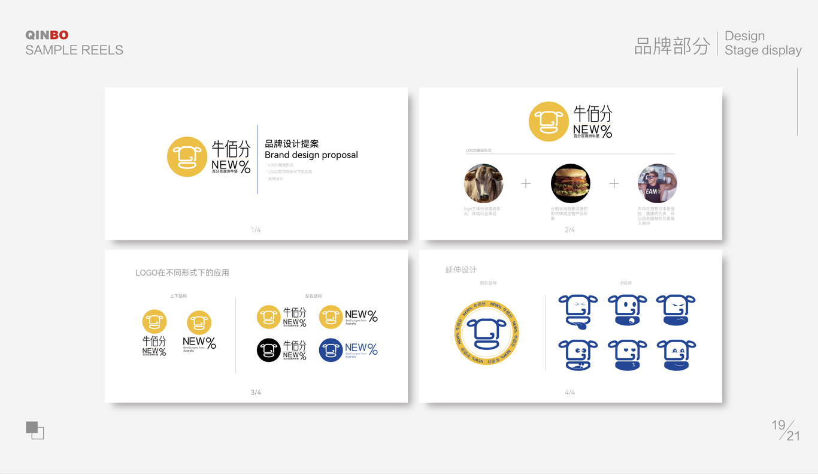Click the plus sign between cow and burger

point(526,183)
